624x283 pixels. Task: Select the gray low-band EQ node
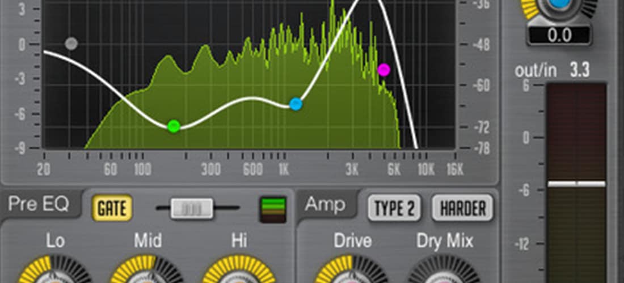(71, 44)
